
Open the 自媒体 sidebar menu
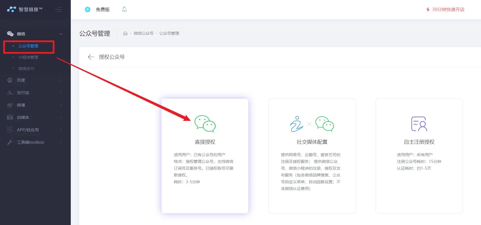[x=23, y=117]
